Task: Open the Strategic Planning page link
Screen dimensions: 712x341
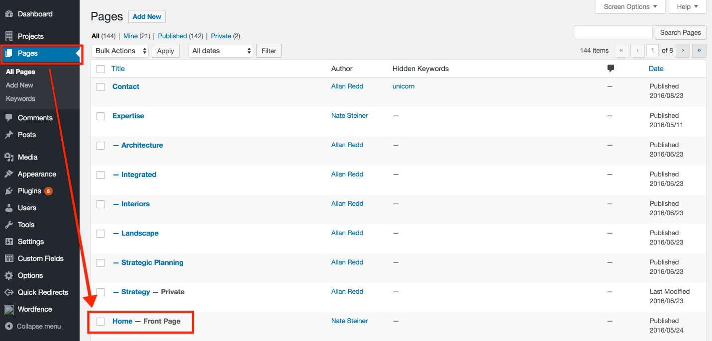Action: (x=152, y=262)
